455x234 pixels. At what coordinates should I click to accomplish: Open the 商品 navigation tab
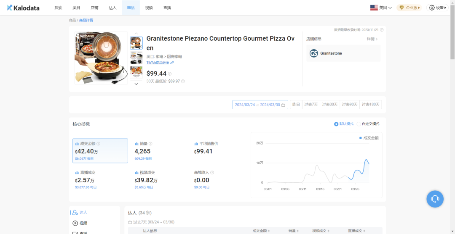coord(131,8)
